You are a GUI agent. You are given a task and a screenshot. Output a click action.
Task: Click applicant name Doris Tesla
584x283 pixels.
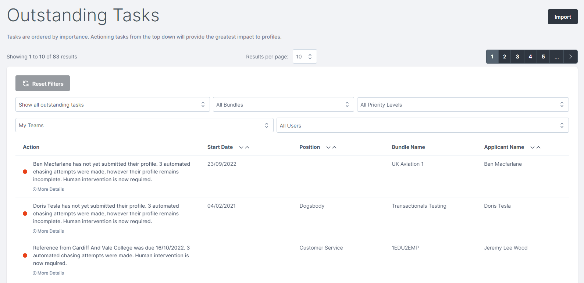click(497, 206)
